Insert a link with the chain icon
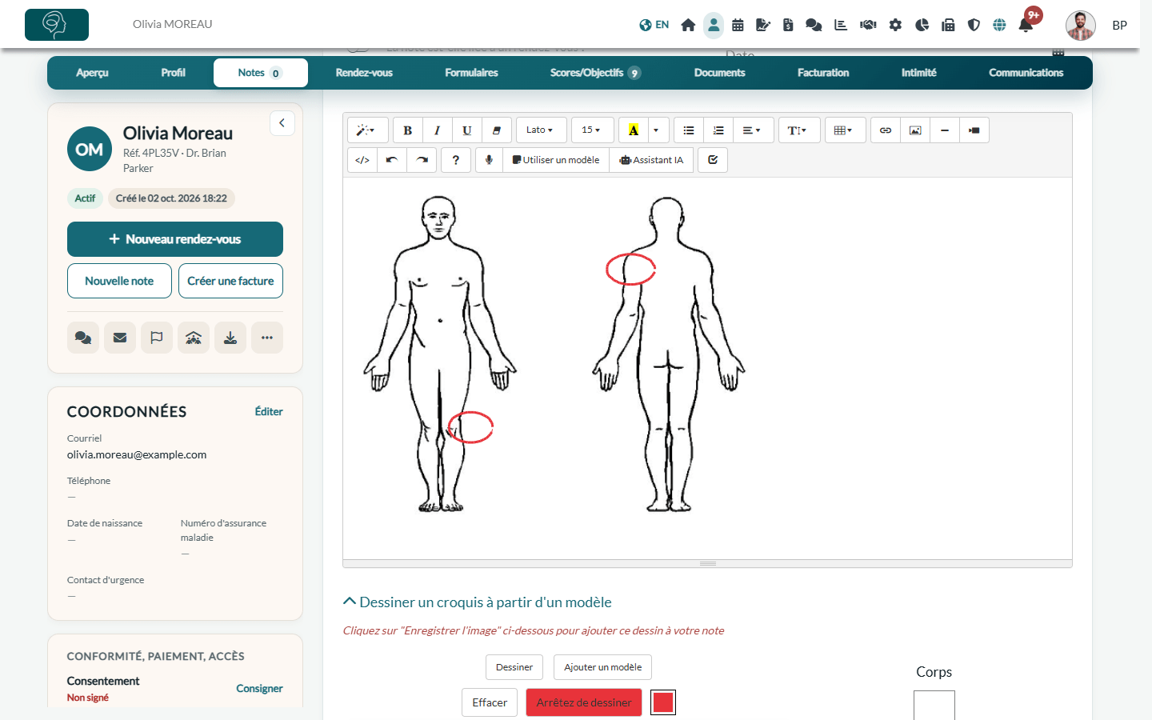The height and width of the screenshot is (720, 1152). [x=886, y=130]
